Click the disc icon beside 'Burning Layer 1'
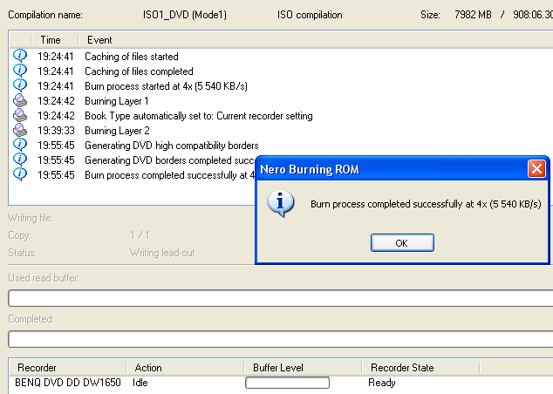This screenshot has height=394, width=553. tap(20, 100)
